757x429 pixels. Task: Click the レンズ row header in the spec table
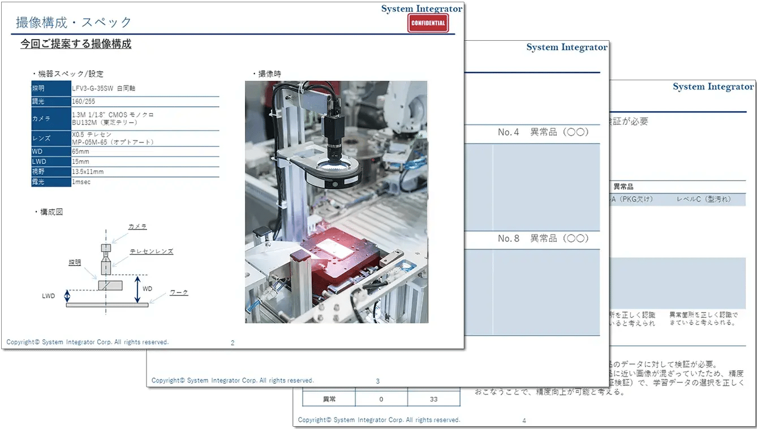(x=50, y=139)
